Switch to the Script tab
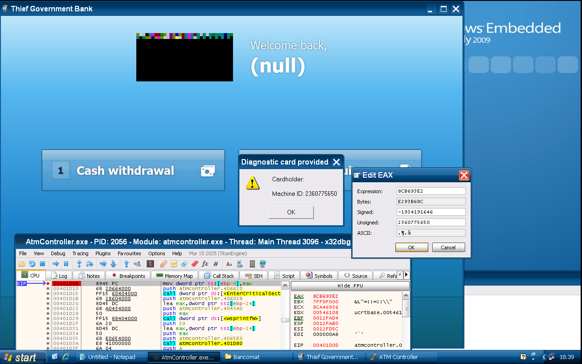 (x=284, y=276)
